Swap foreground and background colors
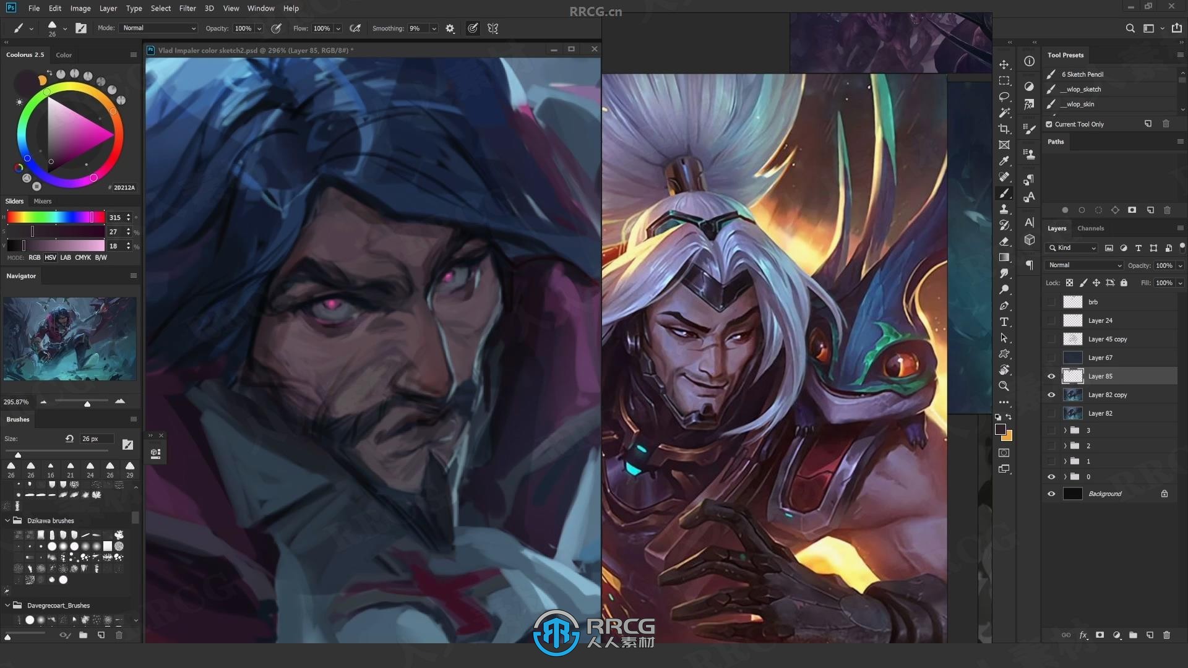 click(x=1009, y=417)
